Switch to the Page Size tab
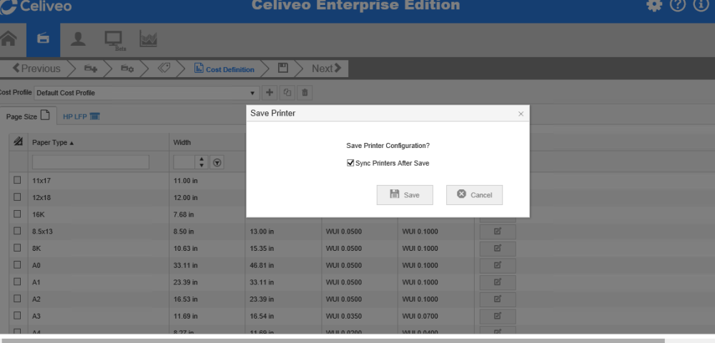The width and height of the screenshot is (715, 343). tap(28, 116)
